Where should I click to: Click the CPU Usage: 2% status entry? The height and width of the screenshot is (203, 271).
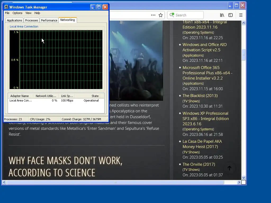coord(40,119)
